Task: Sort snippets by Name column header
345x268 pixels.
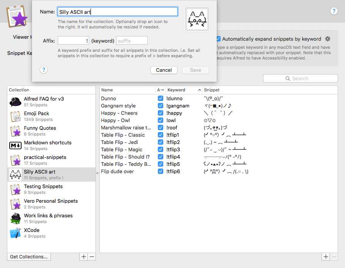Action: click(127, 90)
